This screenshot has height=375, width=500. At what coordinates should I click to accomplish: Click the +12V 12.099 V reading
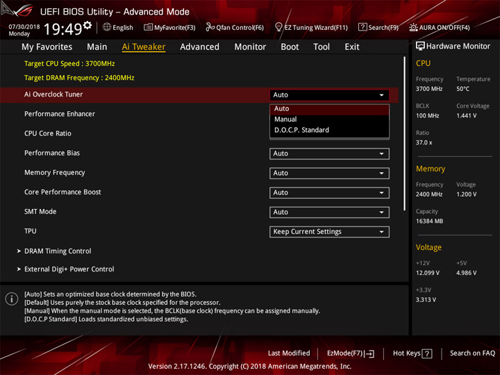pos(428,273)
